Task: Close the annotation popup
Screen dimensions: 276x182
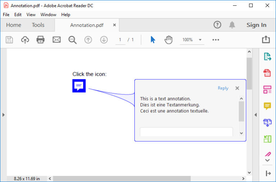Action: [237, 88]
